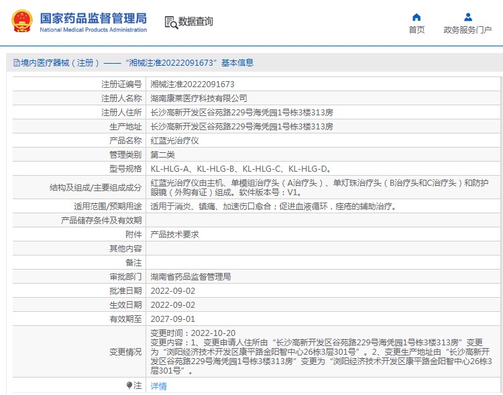Click 适用范围 description 适用于消炎、镇痛
This screenshot has width=503, height=395.
(x=274, y=207)
